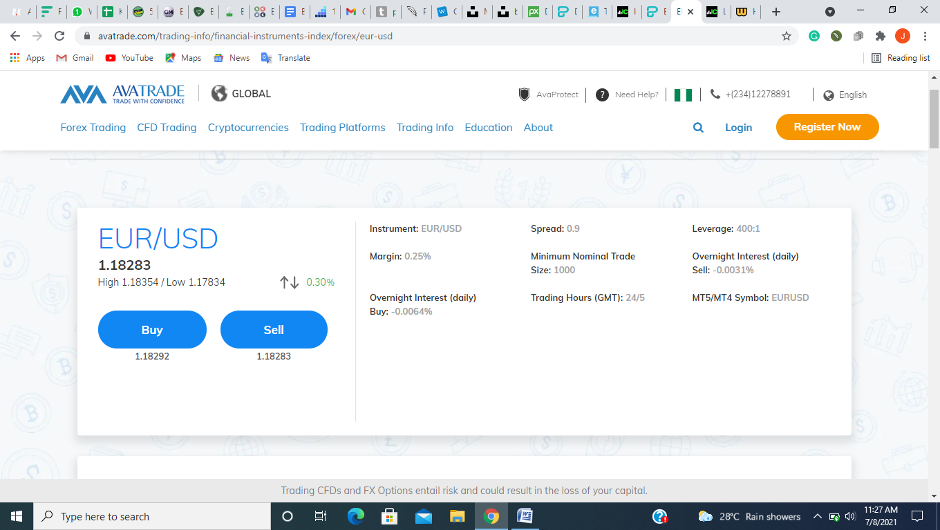The width and height of the screenshot is (940, 530).
Task: Show hidden system tray icons
Action: pos(817,516)
